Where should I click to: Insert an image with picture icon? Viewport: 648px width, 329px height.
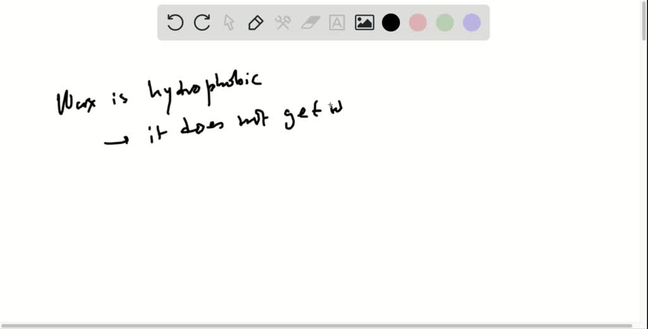[364, 22]
